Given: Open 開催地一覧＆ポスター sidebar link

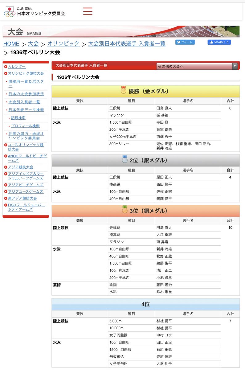Looking at the screenshot, I should tap(26, 84).
